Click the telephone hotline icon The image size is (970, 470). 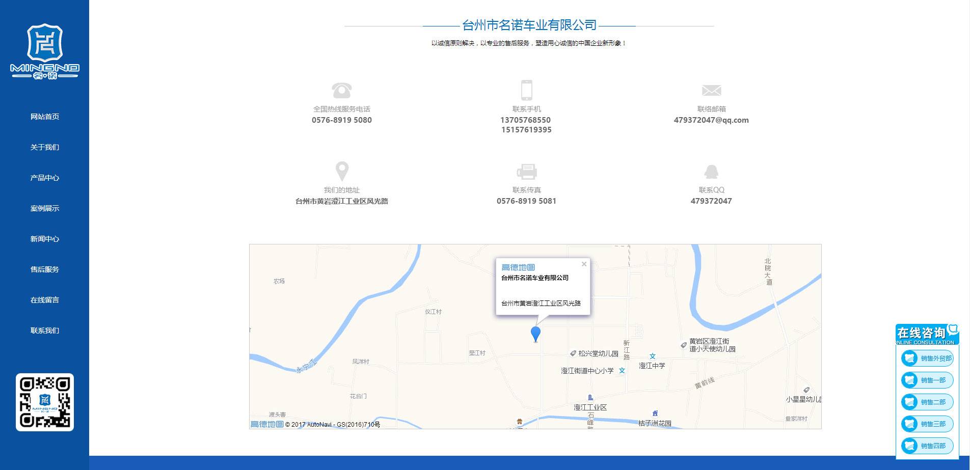341,90
